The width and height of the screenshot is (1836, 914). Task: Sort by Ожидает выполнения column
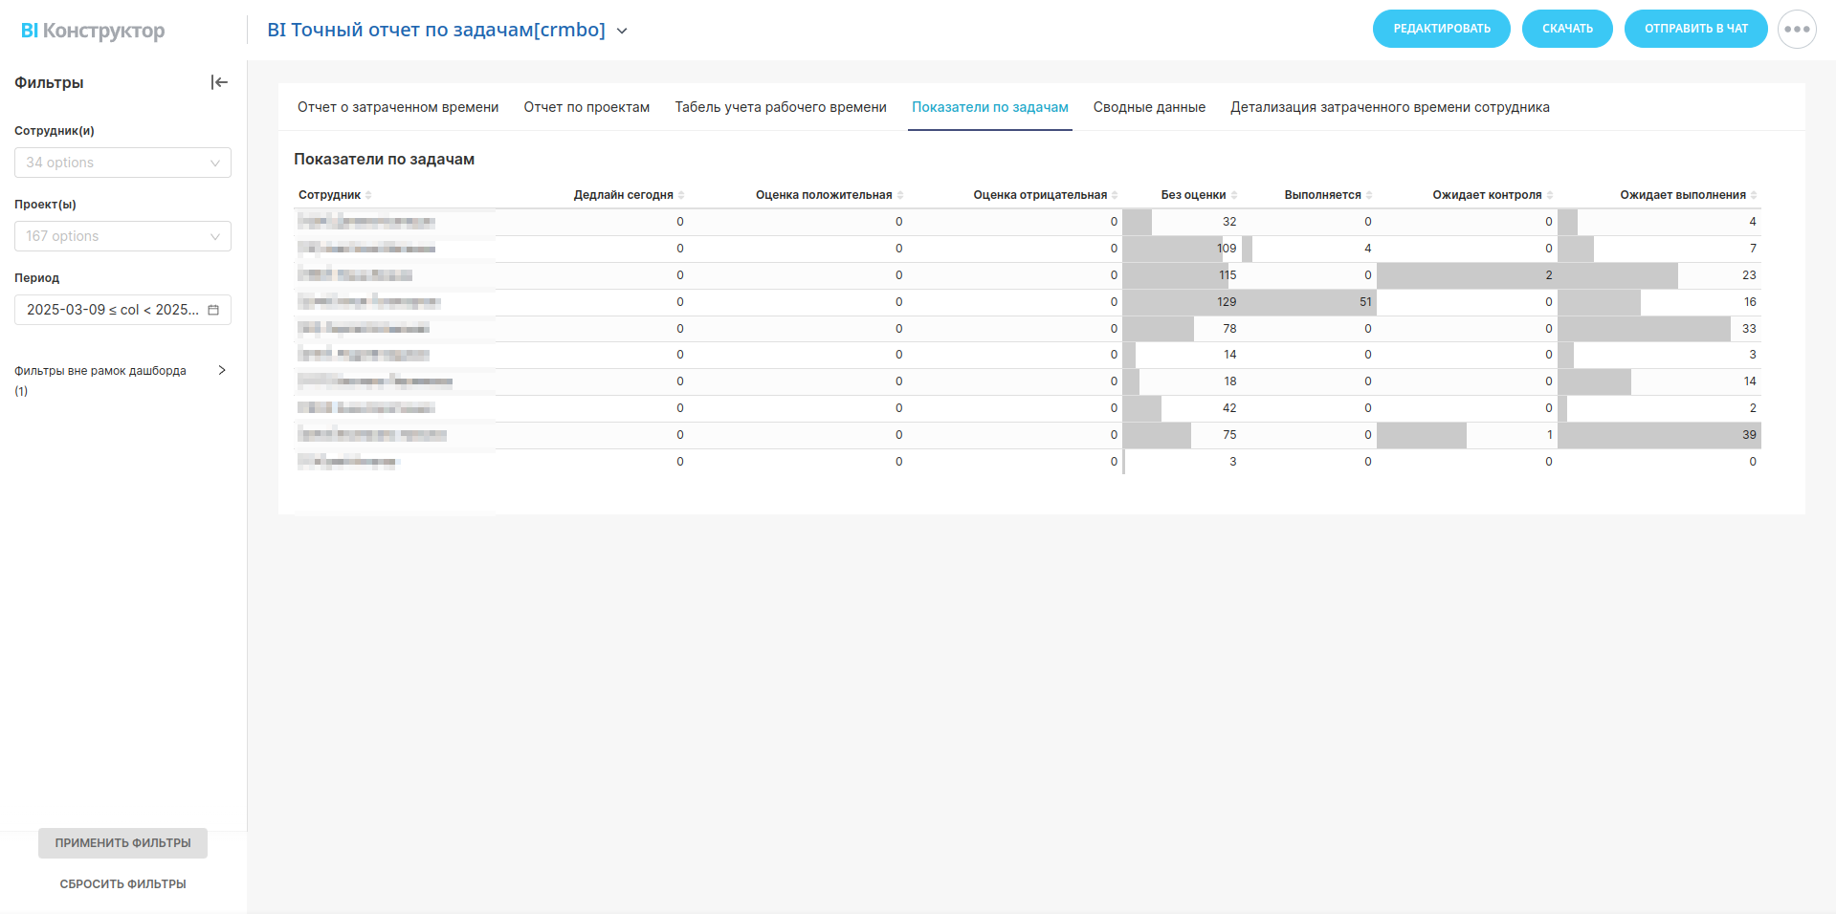pyautogui.click(x=1753, y=195)
